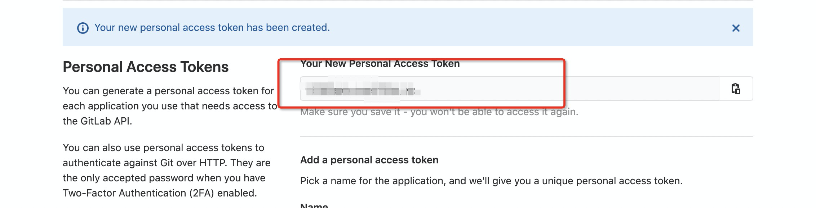
Task: Click the 'Two-Factor Authentication (2FA) enabled' text
Action: coord(160,193)
